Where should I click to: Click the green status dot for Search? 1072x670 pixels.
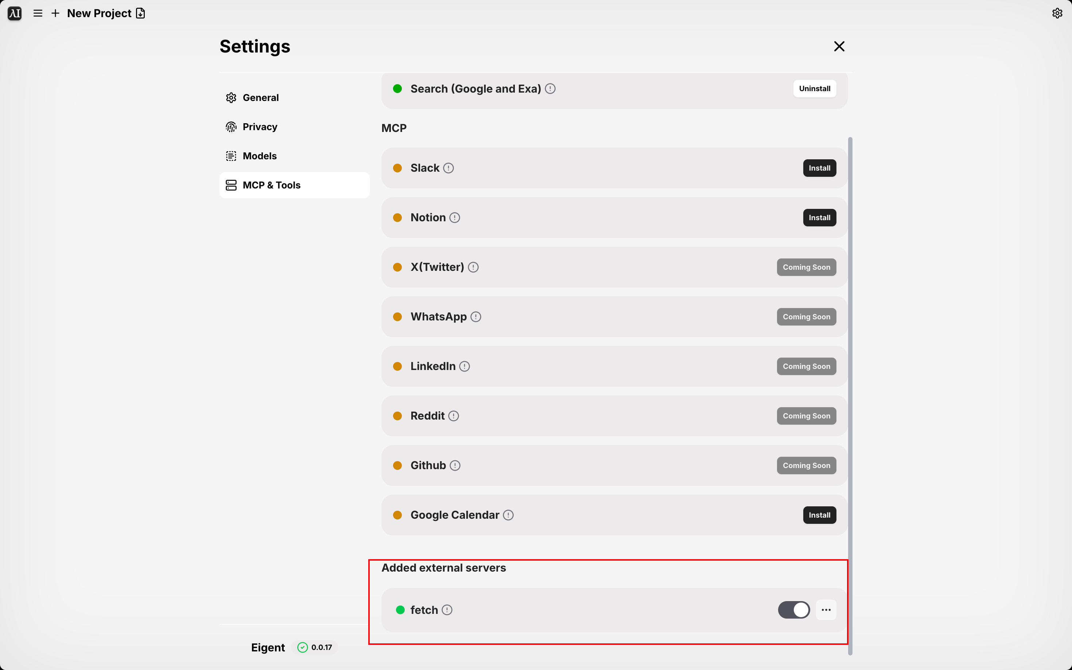pos(397,89)
